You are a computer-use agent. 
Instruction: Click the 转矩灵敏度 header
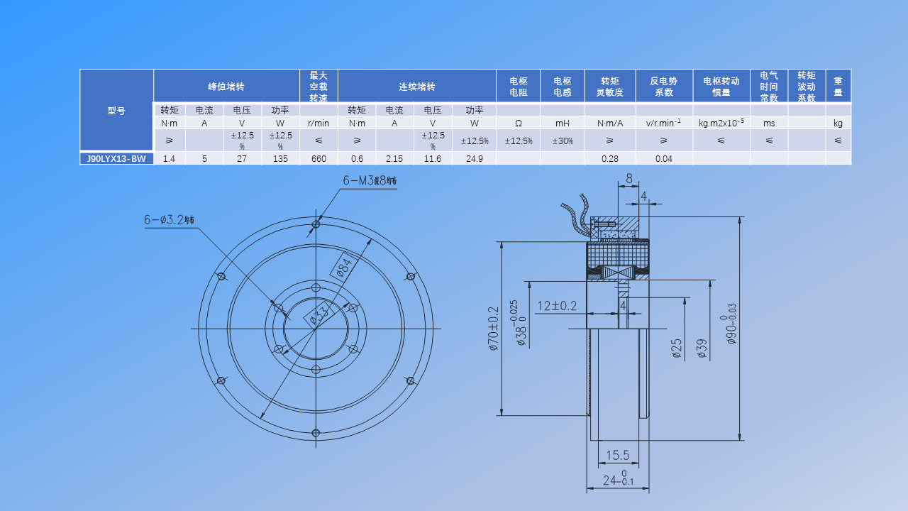(x=610, y=87)
